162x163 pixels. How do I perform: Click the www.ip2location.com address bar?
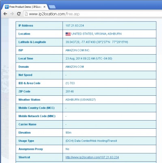coord(93,14)
